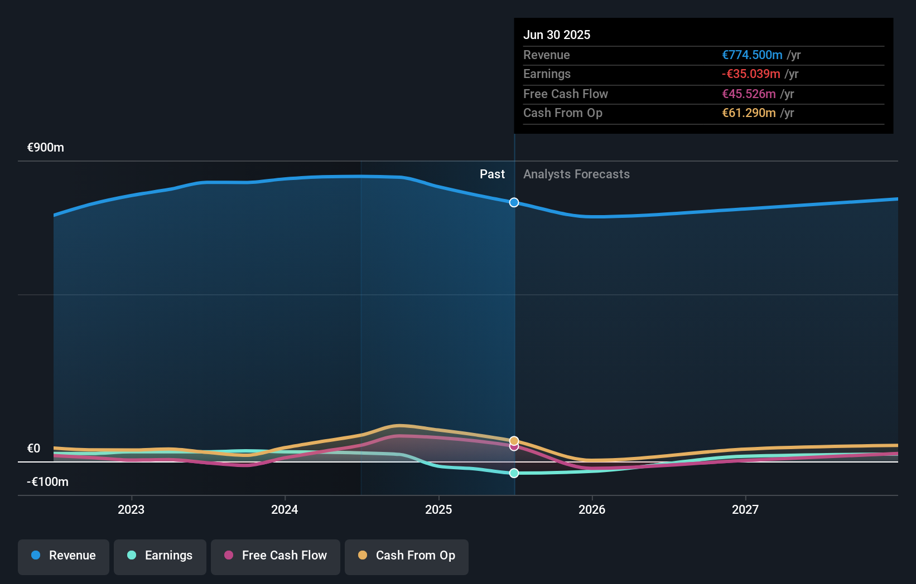
Task: Switch to the Past section of the chart
Action: pyautogui.click(x=492, y=174)
